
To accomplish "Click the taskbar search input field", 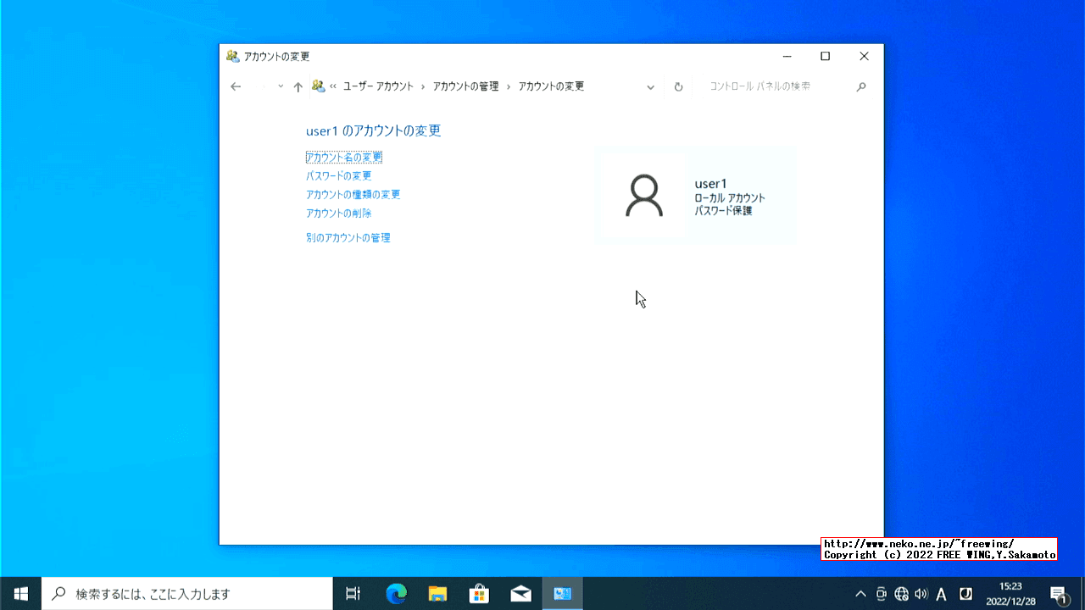I will pyautogui.click(x=186, y=594).
